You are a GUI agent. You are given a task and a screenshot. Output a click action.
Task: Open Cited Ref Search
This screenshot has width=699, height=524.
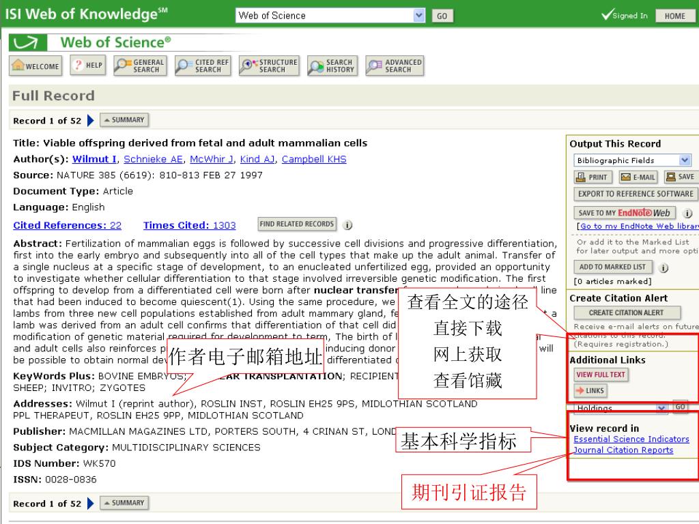click(x=203, y=65)
